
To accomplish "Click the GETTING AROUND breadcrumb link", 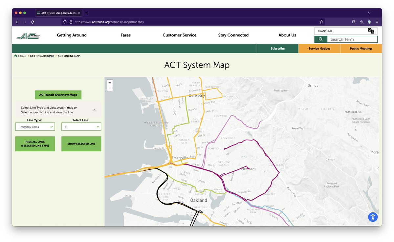I will point(42,56).
